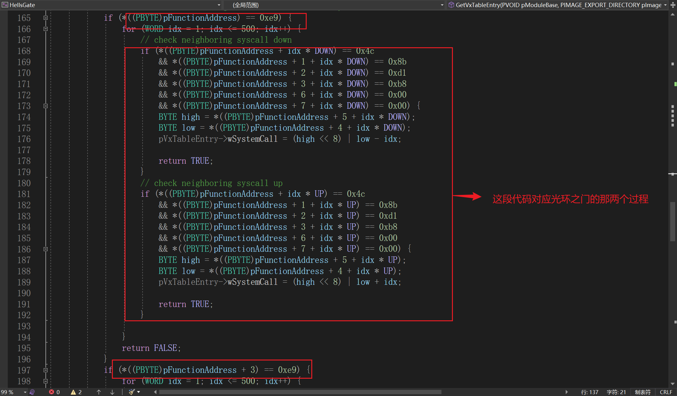Open the global scope (全局范围) dropdown
This screenshot has width=677, height=396.
click(442, 5)
